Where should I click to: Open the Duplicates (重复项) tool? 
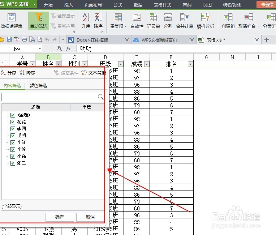(x=118, y=21)
